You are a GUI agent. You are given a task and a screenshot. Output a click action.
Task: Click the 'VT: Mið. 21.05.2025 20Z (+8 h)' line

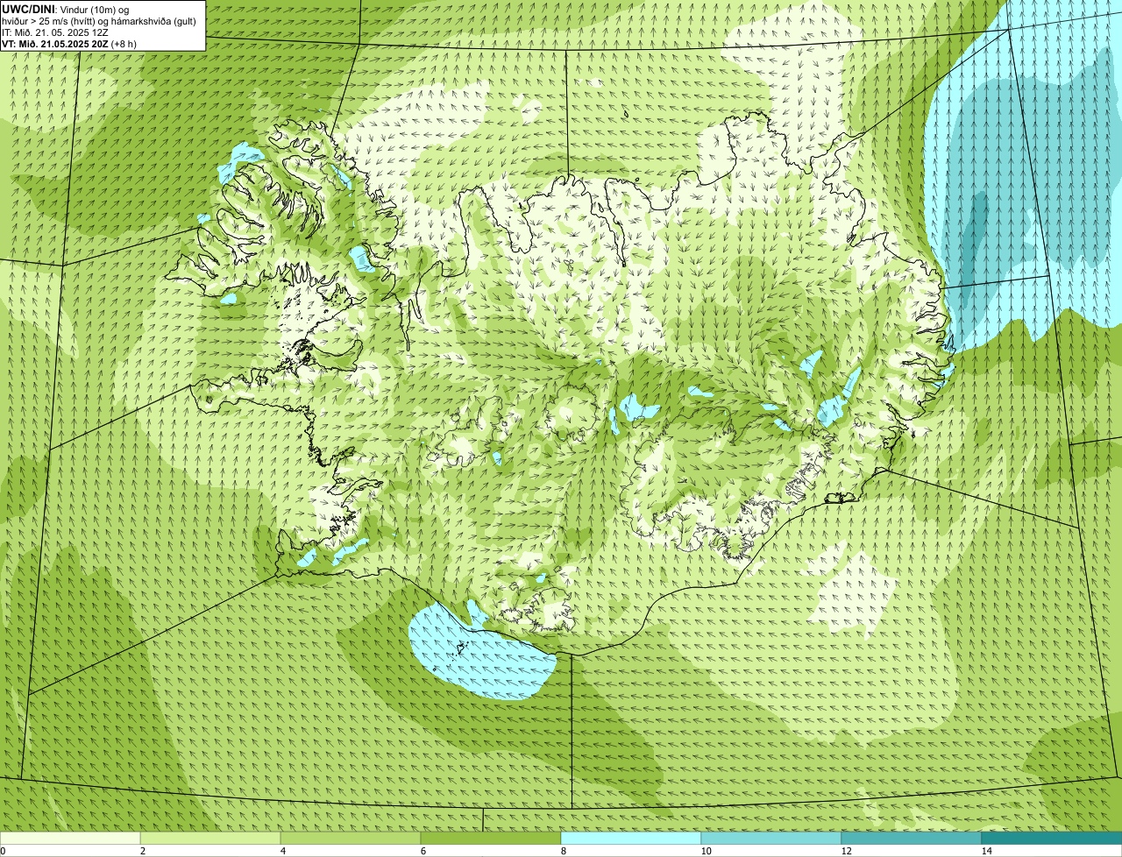click(x=69, y=44)
